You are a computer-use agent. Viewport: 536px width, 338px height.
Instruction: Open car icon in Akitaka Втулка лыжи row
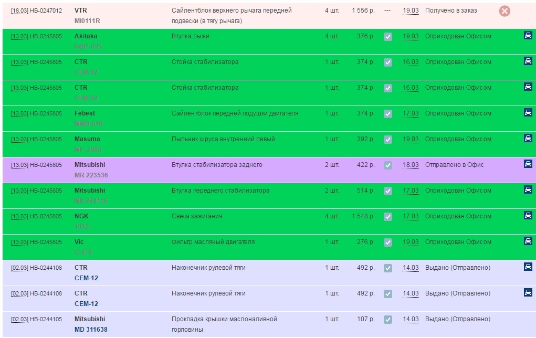pos(528,35)
